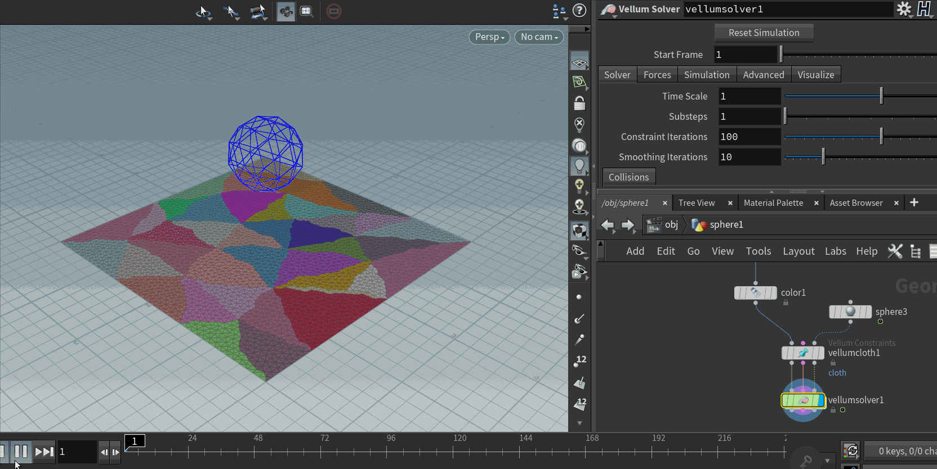Toggle the Normal Lighting bulb icon
This screenshot has height=469, width=937.
[579, 166]
